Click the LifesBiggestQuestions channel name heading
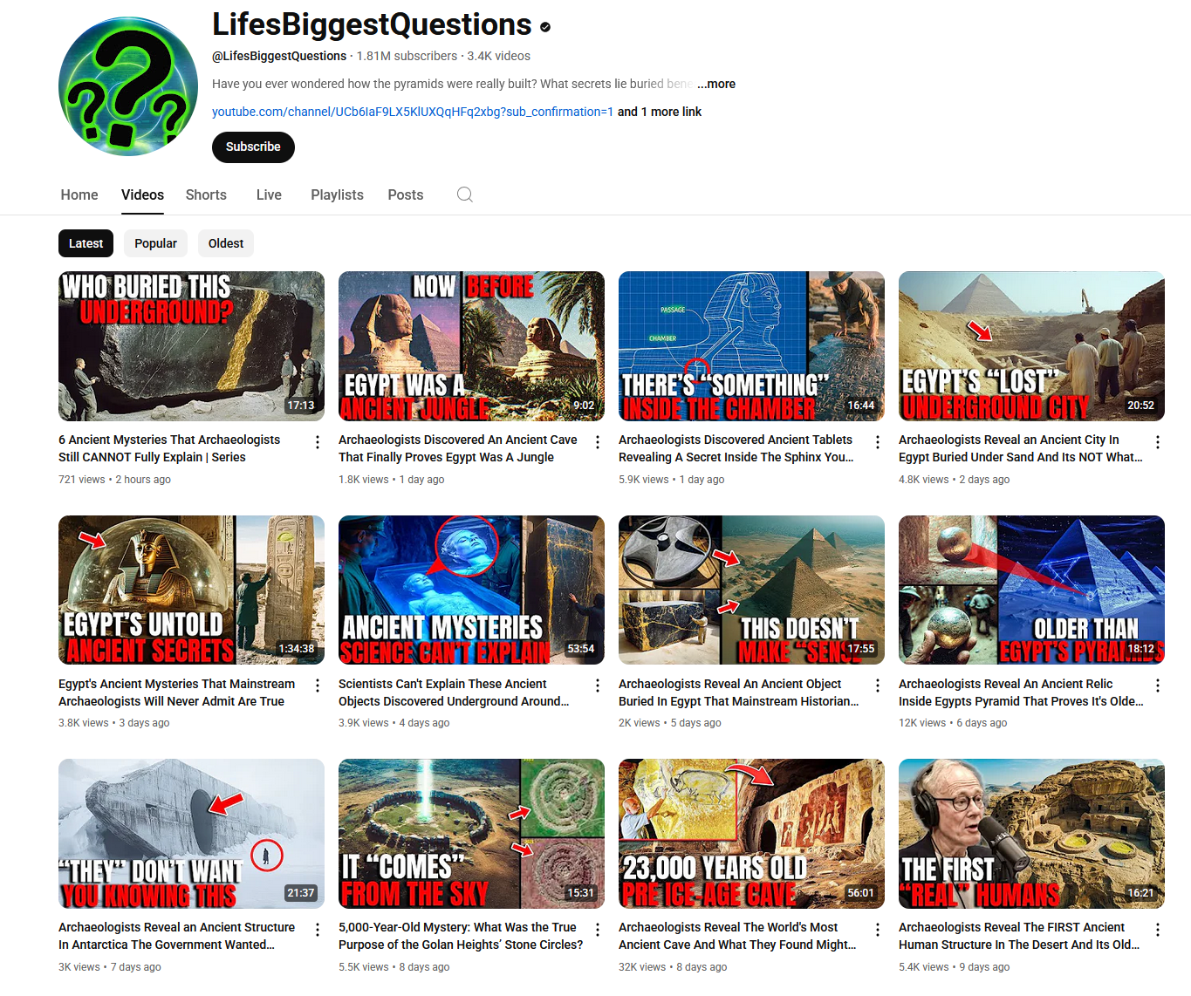The image size is (1191, 996). tap(372, 24)
